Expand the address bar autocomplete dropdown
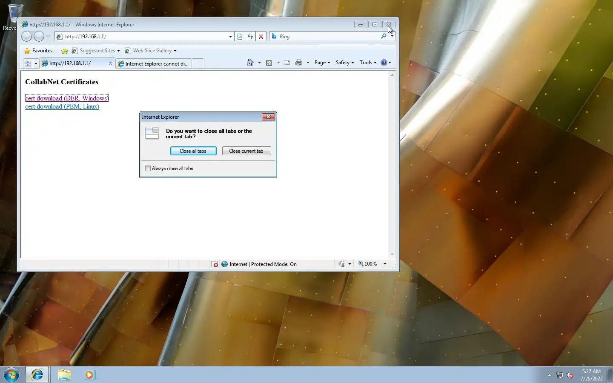This screenshot has width=613, height=383. coord(230,37)
